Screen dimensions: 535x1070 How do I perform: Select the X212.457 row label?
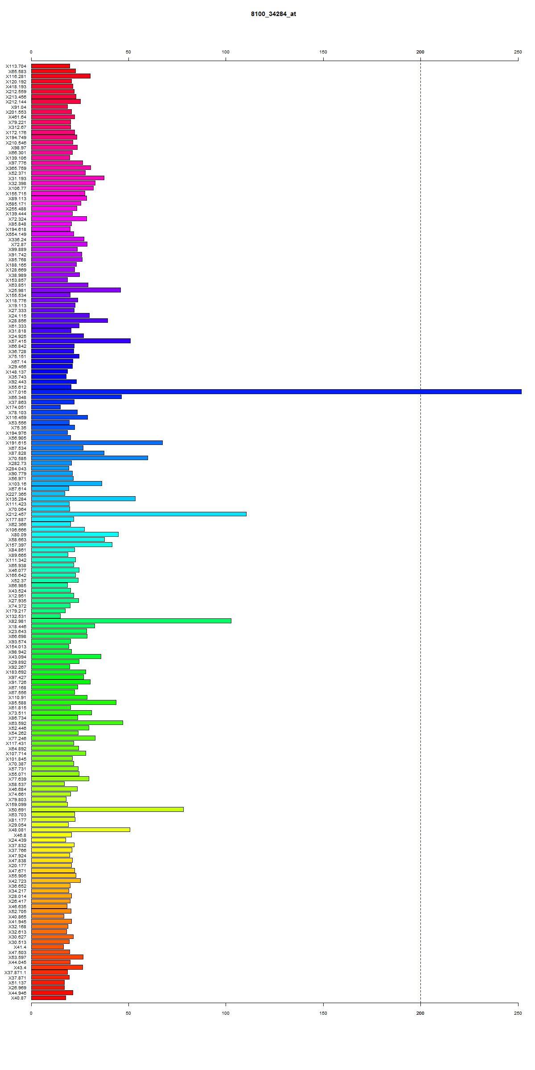(x=16, y=514)
